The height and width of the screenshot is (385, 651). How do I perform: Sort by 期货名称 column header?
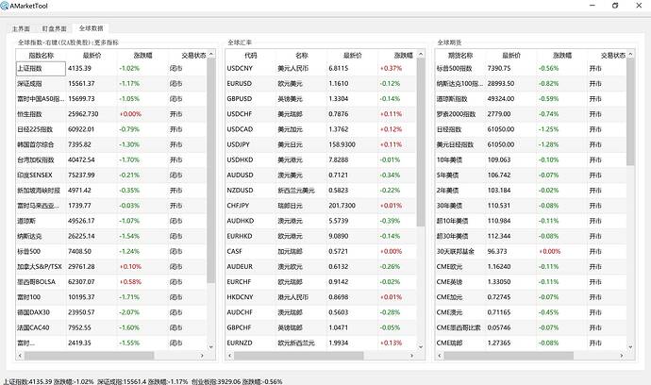click(x=460, y=56)
